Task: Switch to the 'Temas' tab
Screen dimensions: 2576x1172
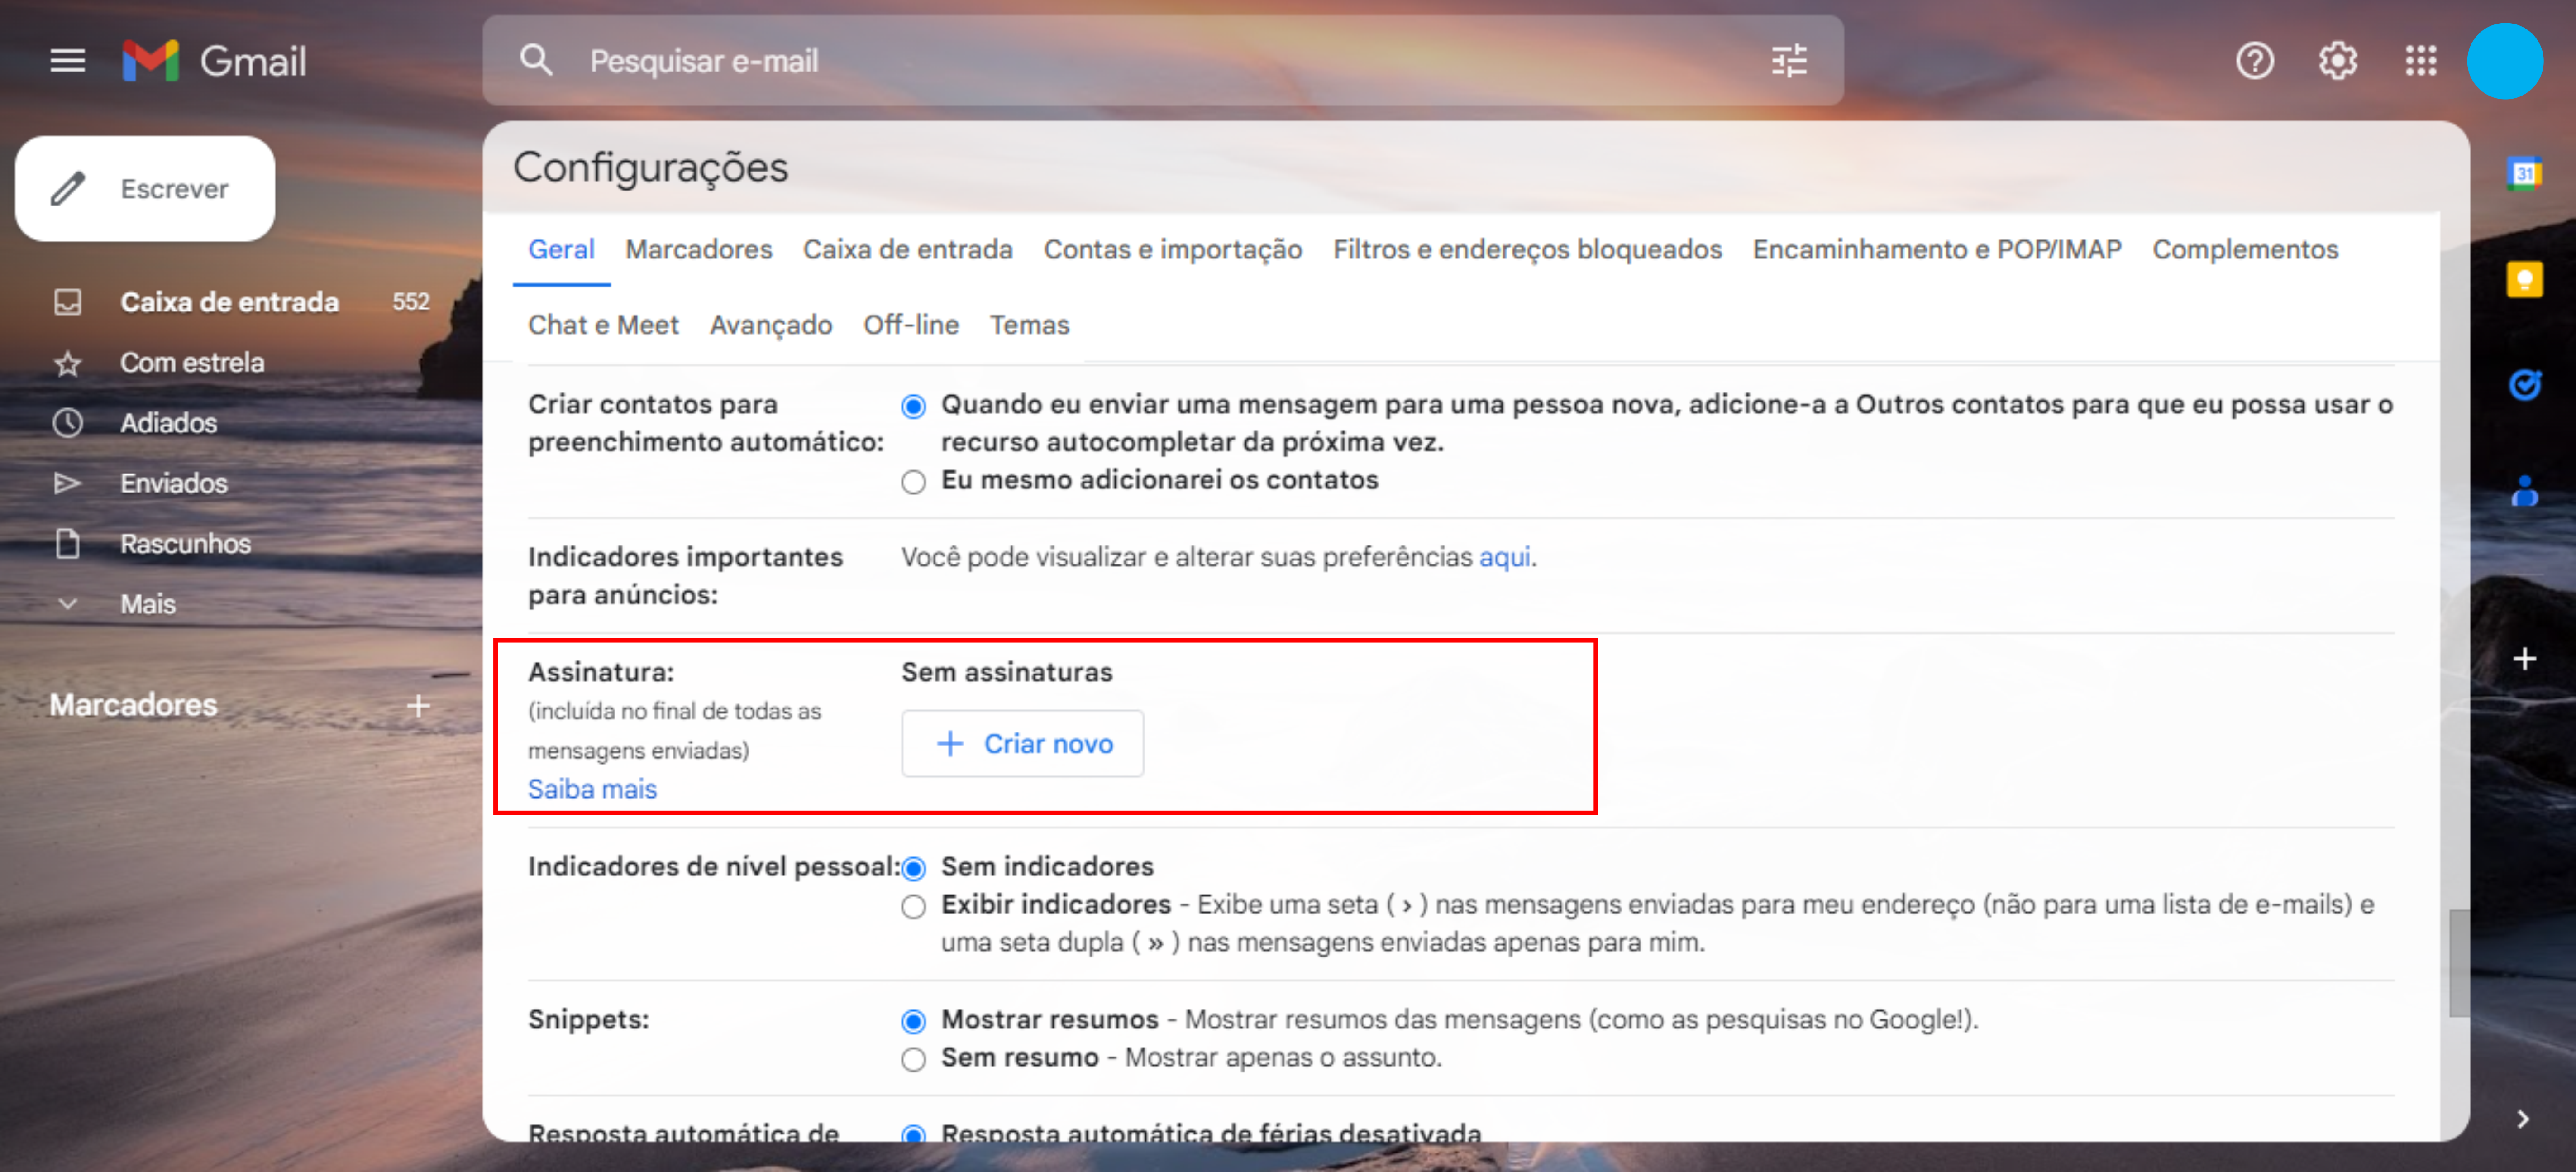Action: click(1029, 325)
